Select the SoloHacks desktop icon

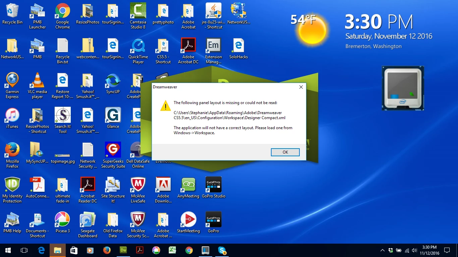pos(238,49)
